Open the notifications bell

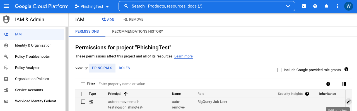click(x=326, y=6)
